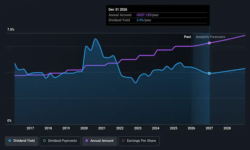This screenshot has height=150, width=250.
Task: Toggle the Annual Amount series label
Action: [102, 141]
